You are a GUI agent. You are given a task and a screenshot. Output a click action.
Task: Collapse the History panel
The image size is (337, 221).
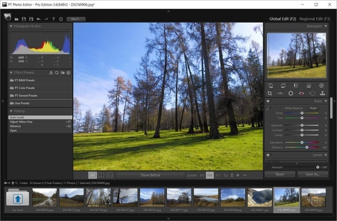(11, 111)
